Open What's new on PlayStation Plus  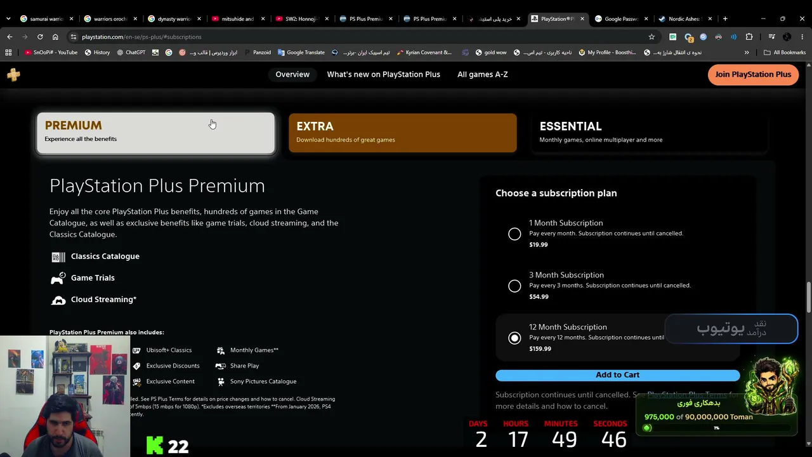[383, 75]
